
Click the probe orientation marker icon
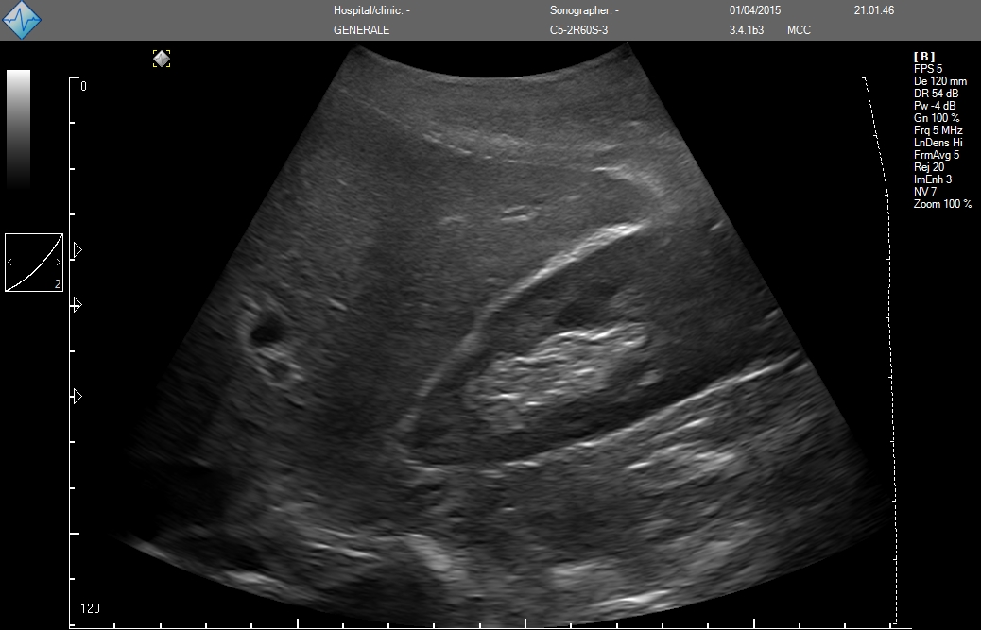click(162, 59)
